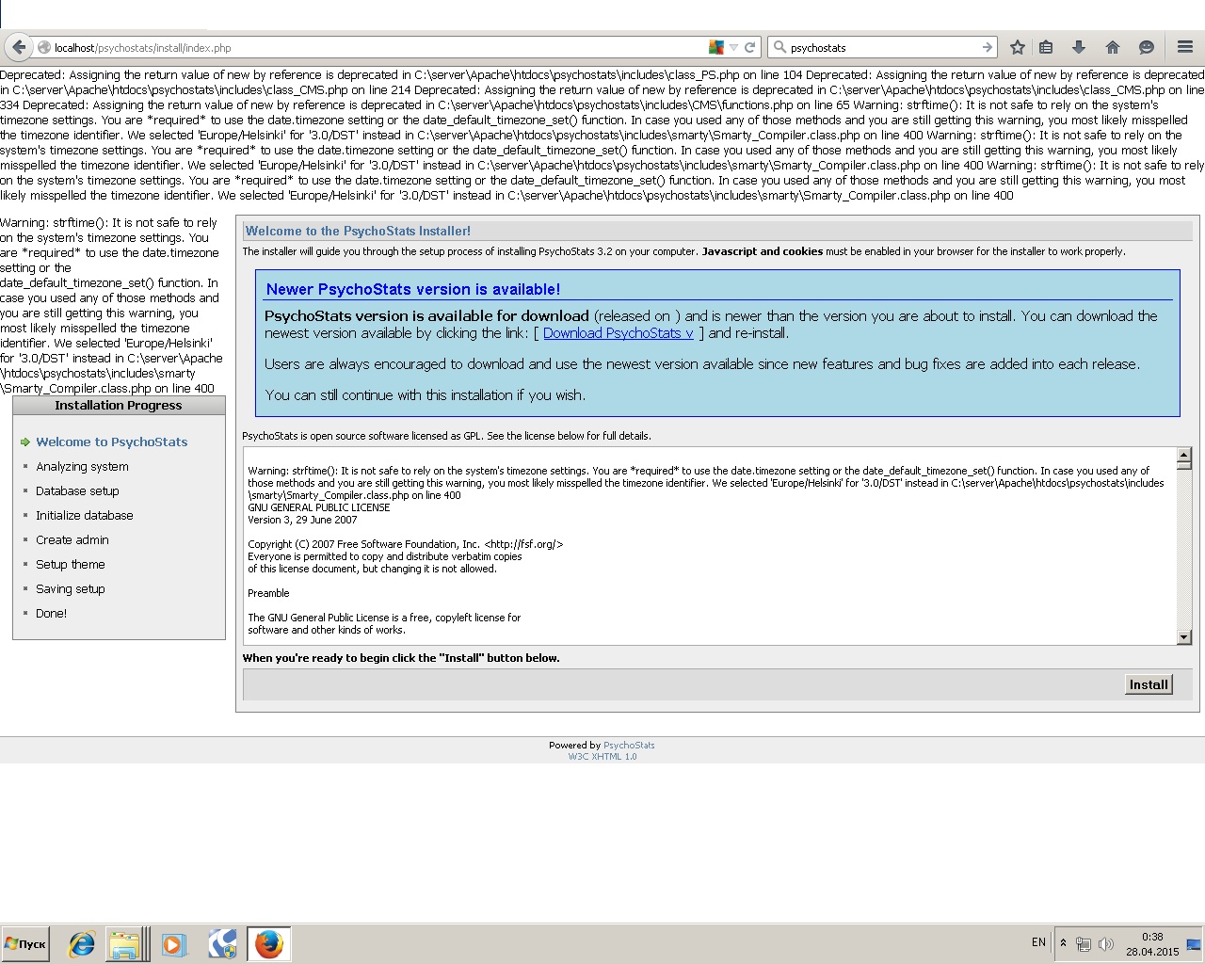The image size is (1205, 964).
Task: Open Windows Media Player from taskbar
Action: pyautogui.click(x=174, y=943)
